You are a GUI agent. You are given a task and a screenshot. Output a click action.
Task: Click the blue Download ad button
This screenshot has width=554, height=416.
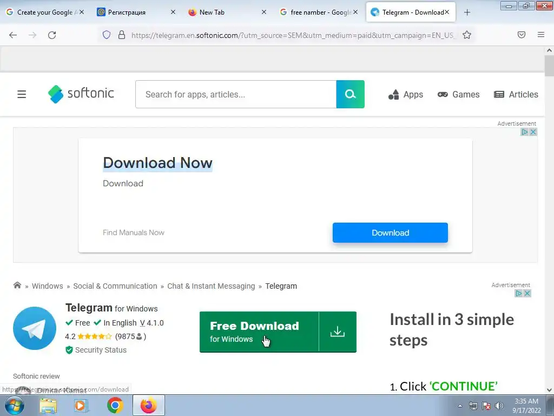(390, 233)
